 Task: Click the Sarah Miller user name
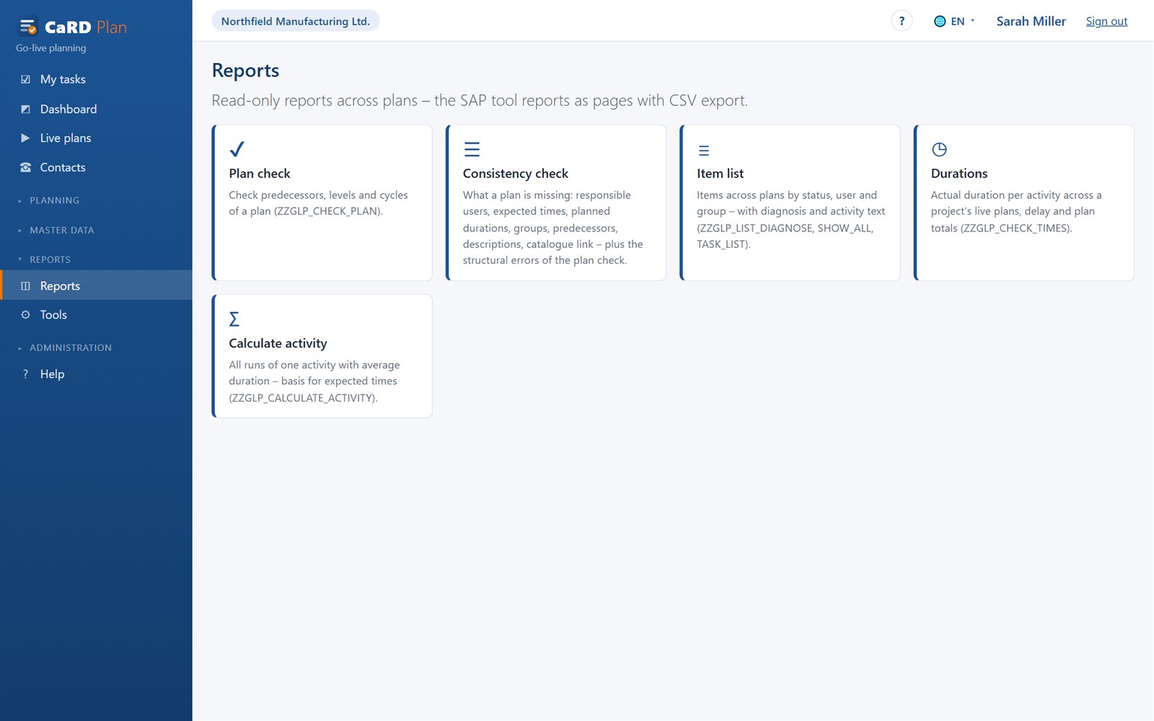[x=1031, y=22]
